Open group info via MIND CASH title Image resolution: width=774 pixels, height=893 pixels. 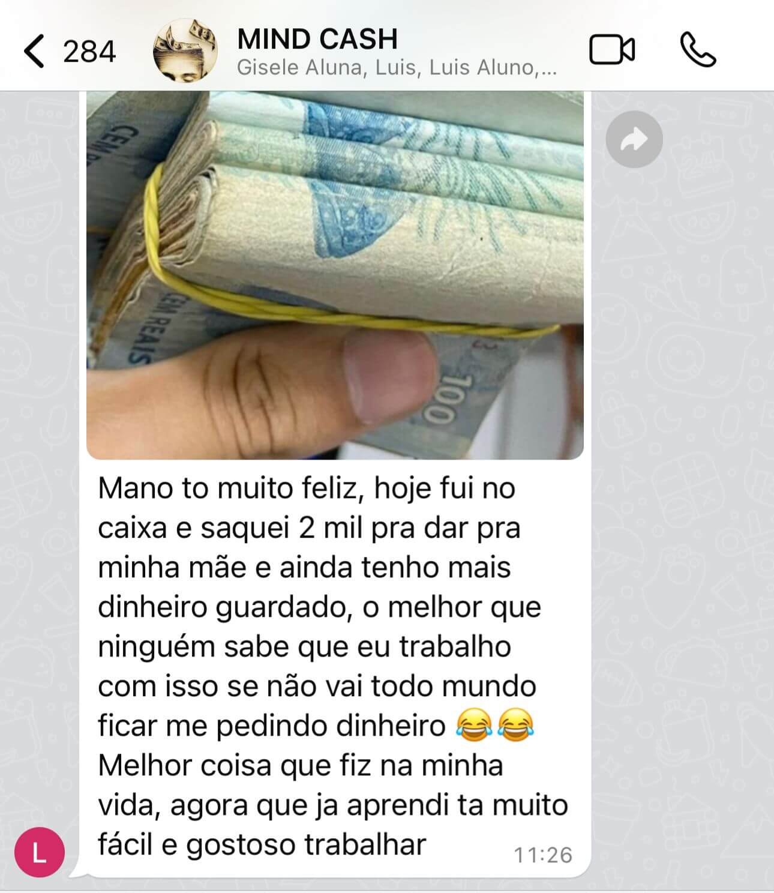(317, 39)
